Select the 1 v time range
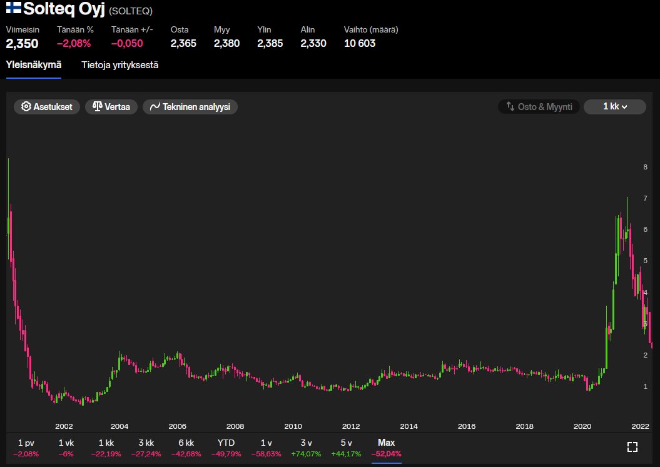 tap(266, 448)
